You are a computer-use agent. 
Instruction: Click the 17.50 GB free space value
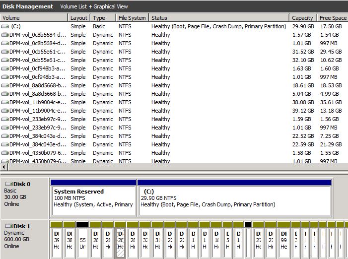pyautogui.click(x=331, y=26)
